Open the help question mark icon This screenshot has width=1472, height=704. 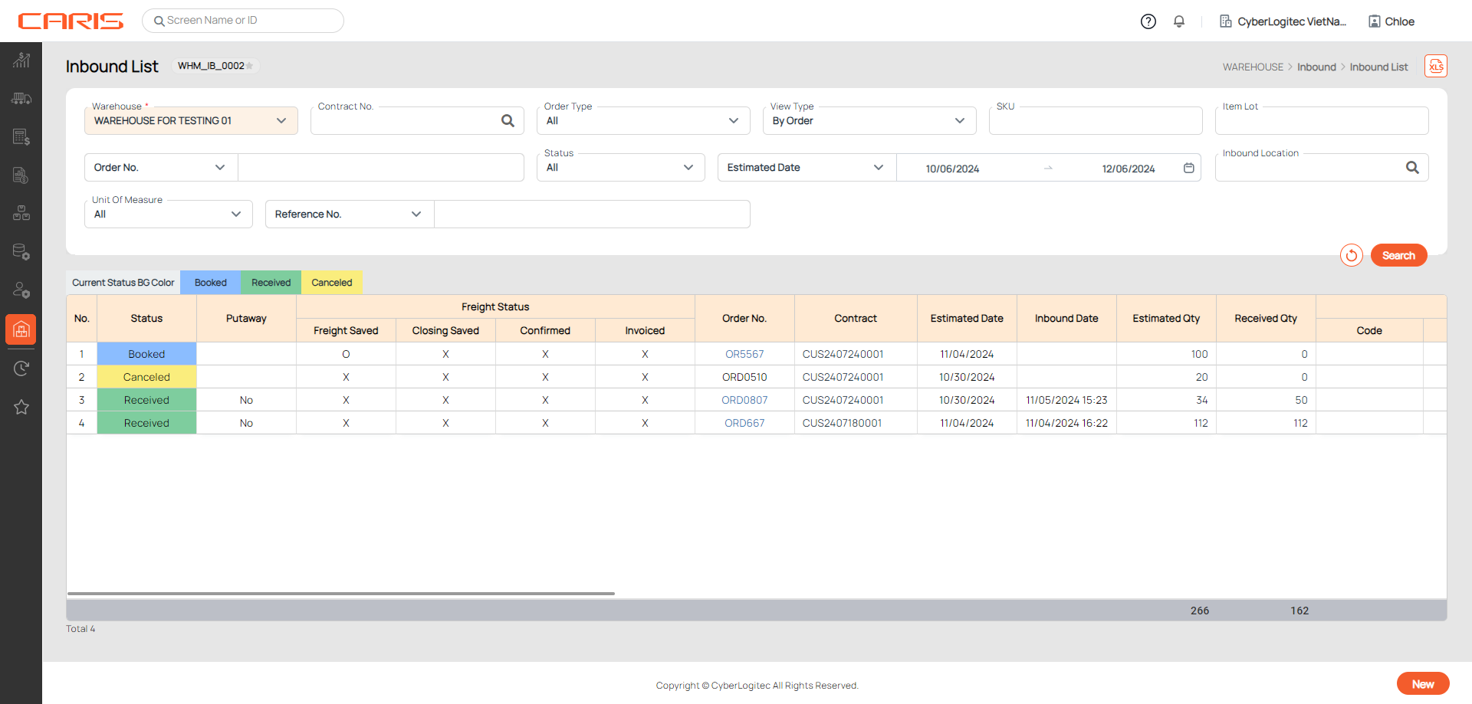click(1148, 21)
